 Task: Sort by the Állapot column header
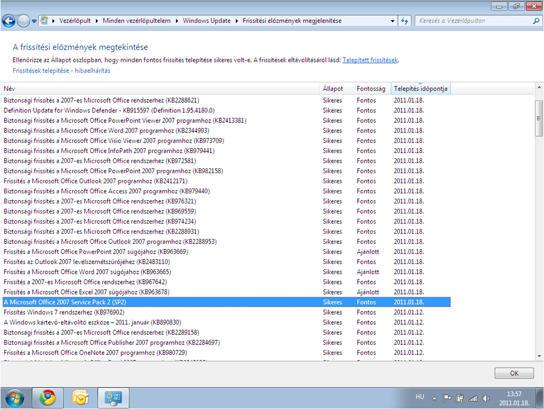click(x=336, y=88)
